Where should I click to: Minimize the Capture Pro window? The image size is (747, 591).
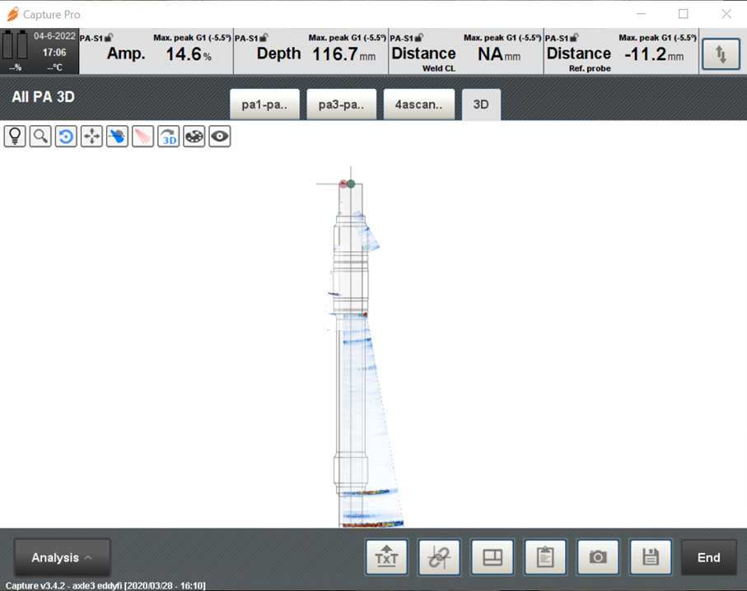click(642, 14)
